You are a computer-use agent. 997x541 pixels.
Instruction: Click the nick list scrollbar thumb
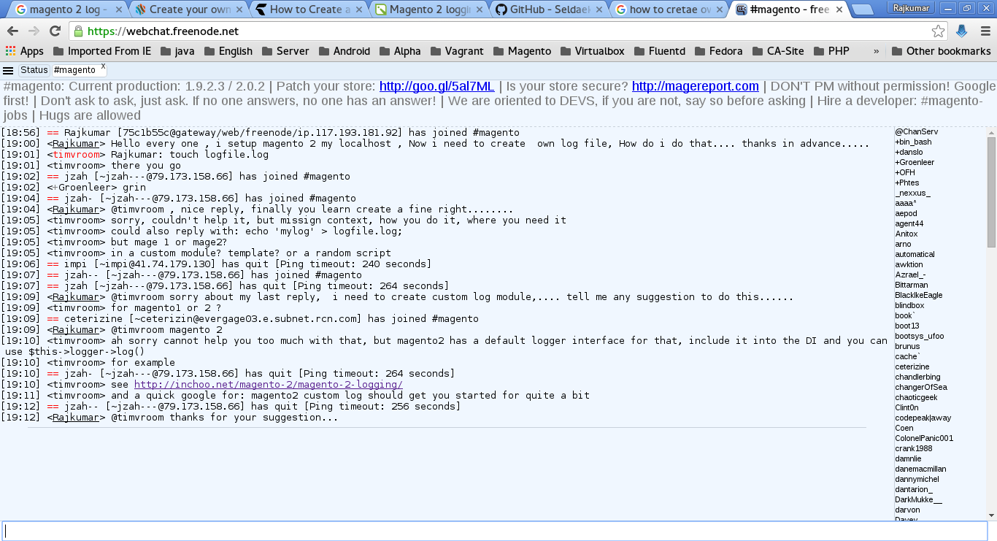(992, 192)
